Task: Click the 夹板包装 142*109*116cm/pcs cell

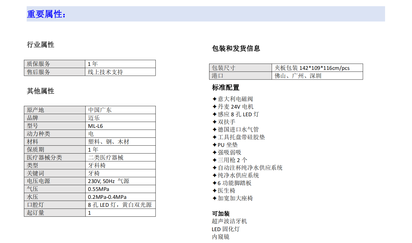Action: [317, 68]
